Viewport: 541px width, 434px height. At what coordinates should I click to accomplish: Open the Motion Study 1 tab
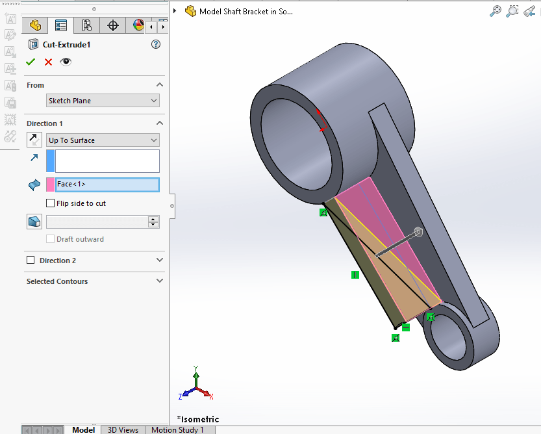tap(179, 429)
